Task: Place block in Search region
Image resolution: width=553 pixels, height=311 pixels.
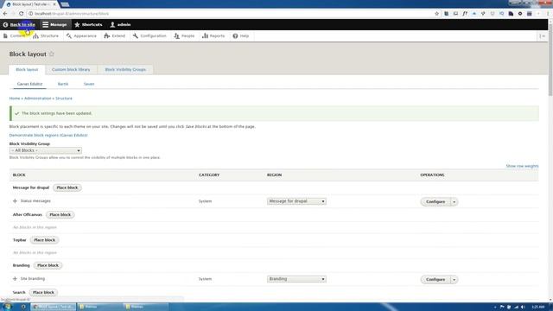Action: coord(43,293)
